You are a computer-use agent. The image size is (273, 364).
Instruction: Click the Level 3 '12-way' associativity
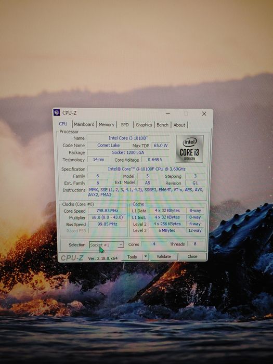click(195, 230)
